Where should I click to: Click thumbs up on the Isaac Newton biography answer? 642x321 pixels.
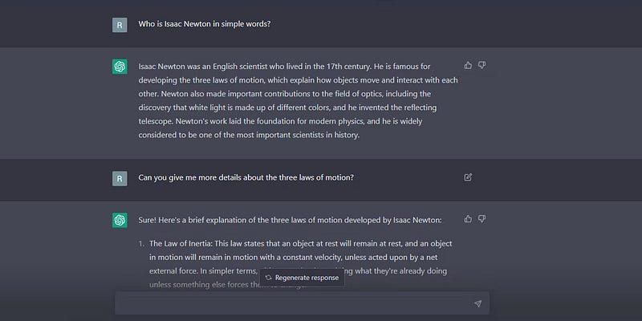[468, 65]
